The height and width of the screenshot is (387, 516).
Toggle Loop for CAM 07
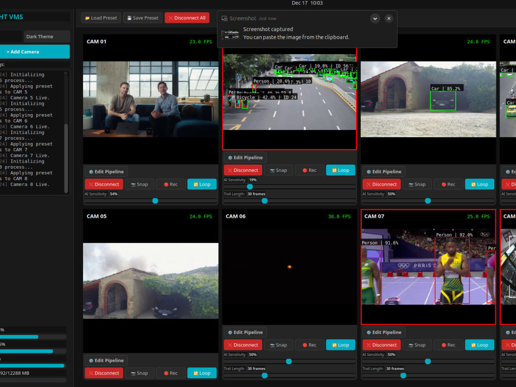coord(479,345)
